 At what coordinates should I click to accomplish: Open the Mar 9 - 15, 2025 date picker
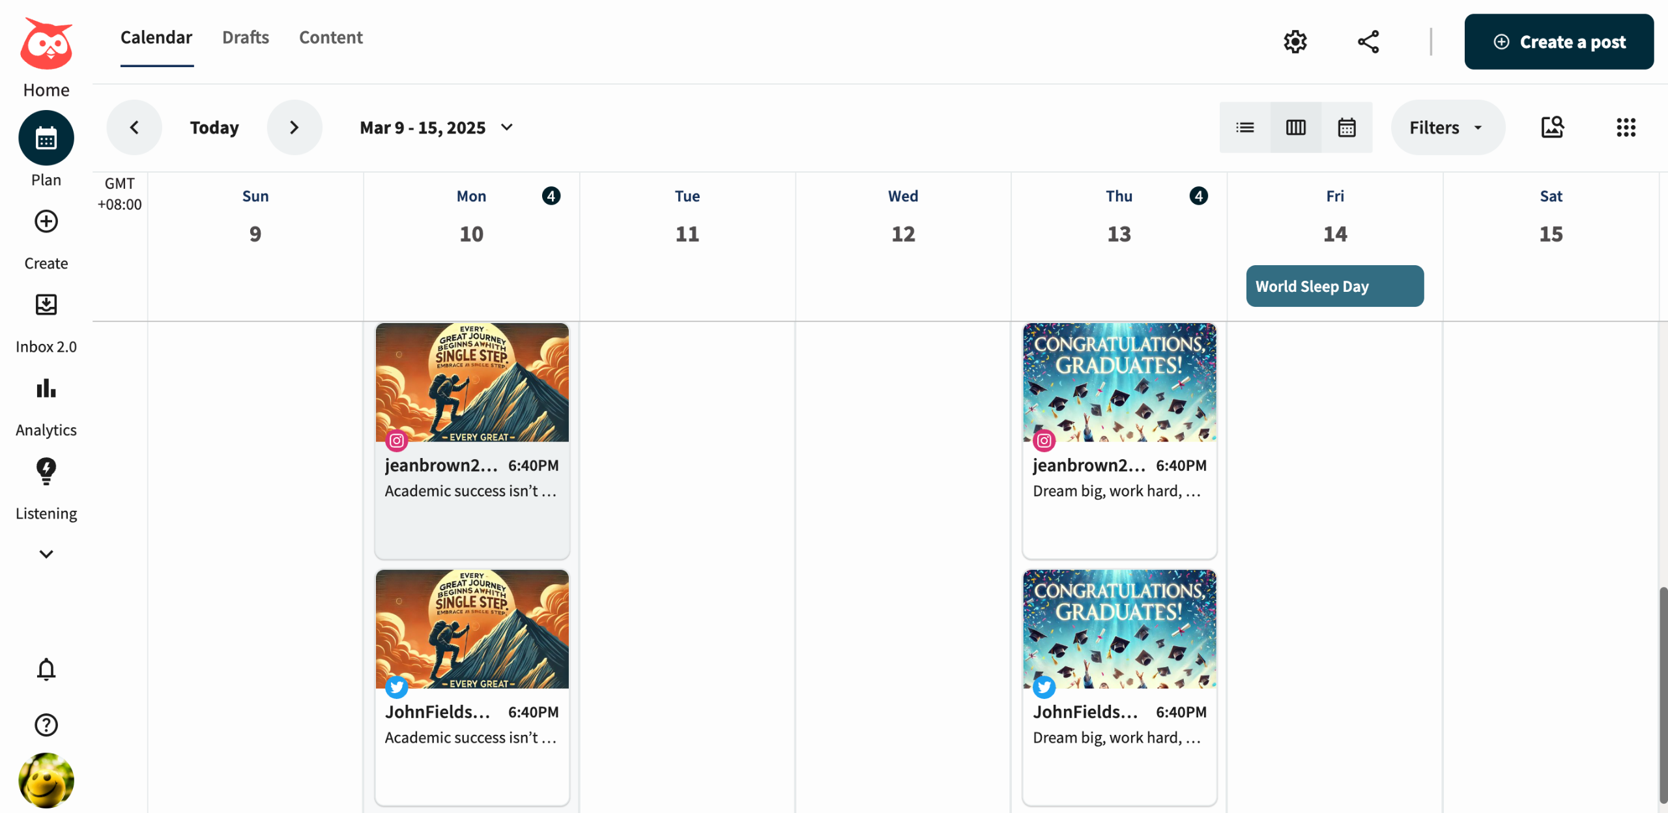436,127
